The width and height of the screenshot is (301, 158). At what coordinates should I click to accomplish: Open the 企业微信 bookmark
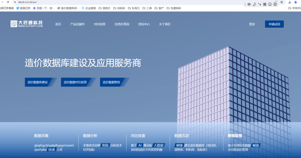tap(89, 8)
